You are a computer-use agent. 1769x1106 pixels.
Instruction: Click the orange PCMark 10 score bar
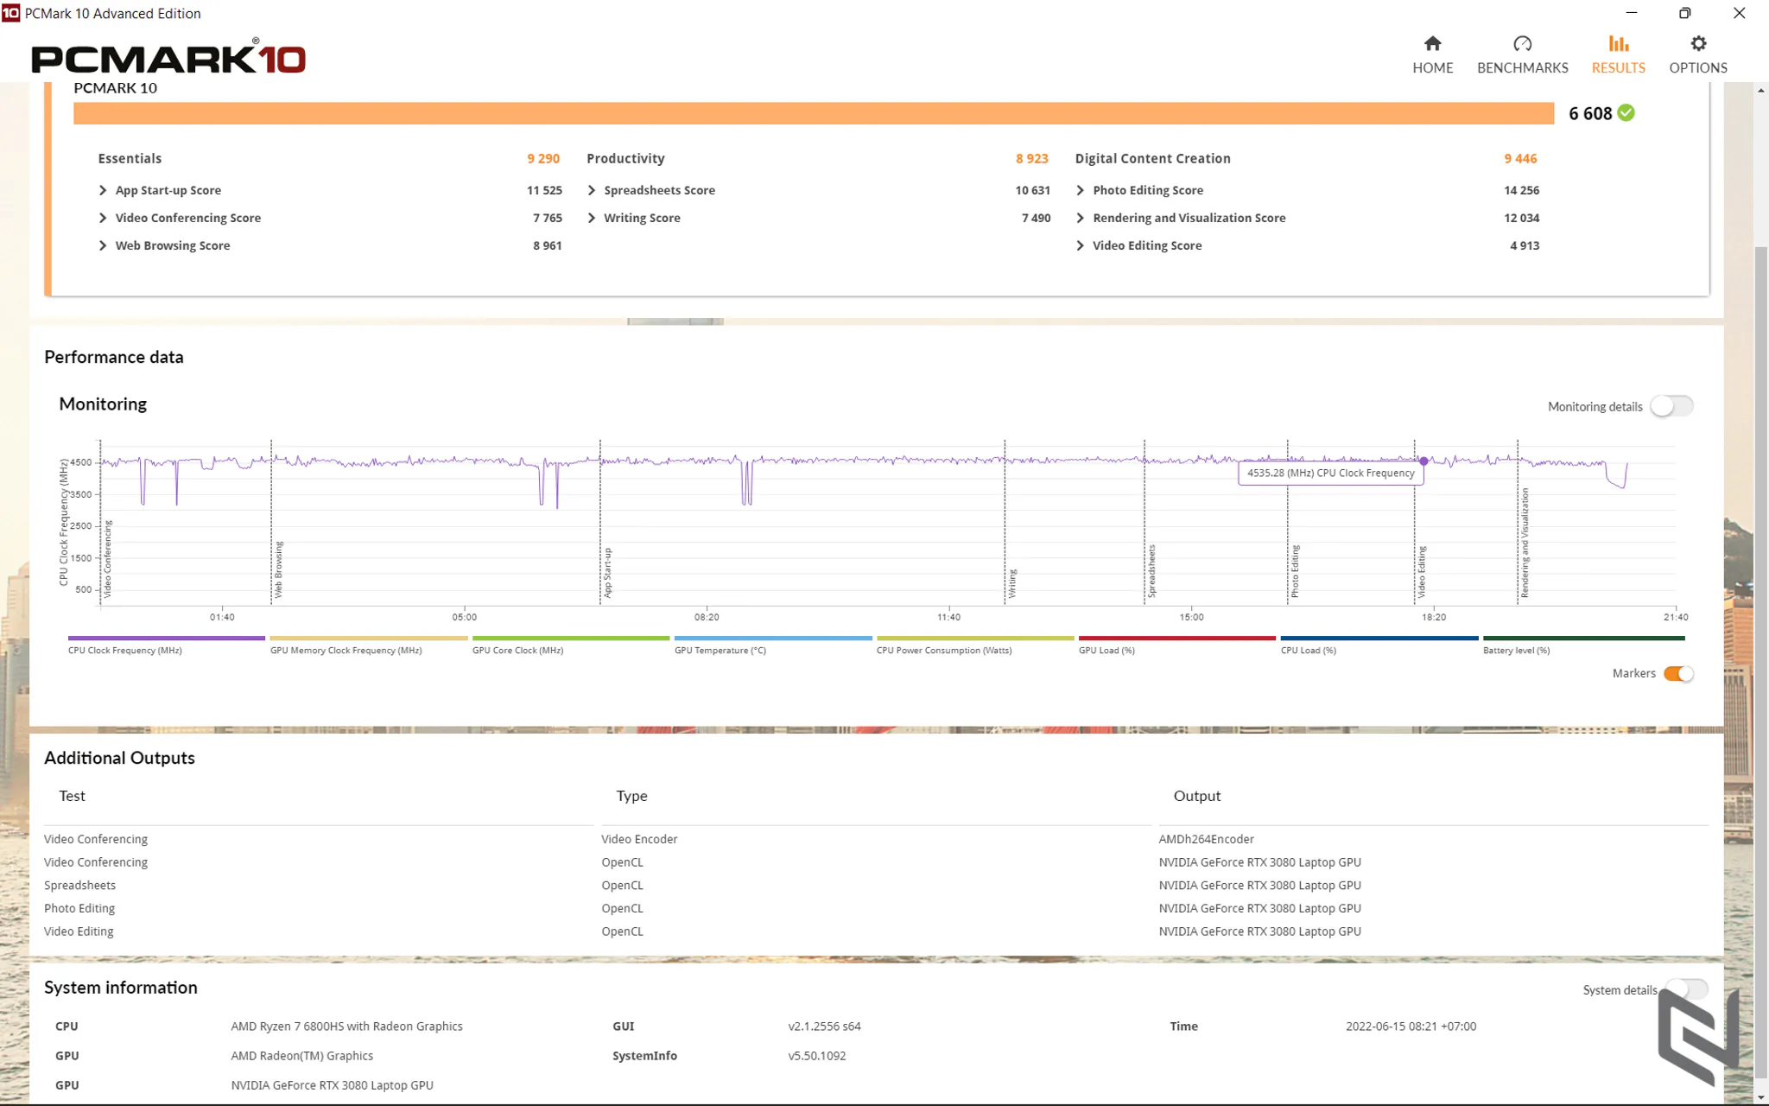814,113
